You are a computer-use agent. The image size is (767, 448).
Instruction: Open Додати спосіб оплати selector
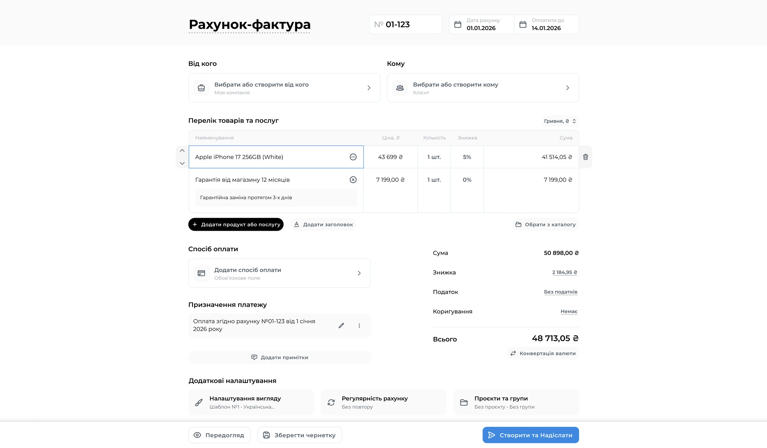coord(279,273)
